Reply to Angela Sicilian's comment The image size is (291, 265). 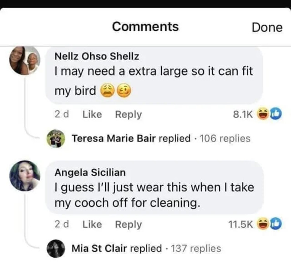(x=128, y=224)
